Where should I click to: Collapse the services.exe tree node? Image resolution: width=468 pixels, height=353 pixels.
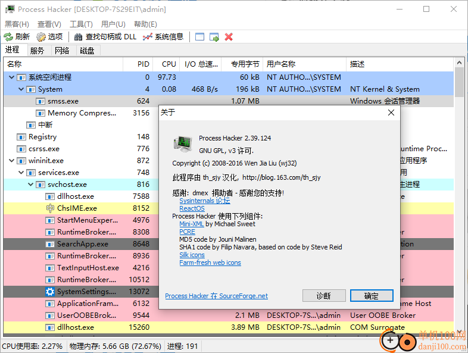21,173
